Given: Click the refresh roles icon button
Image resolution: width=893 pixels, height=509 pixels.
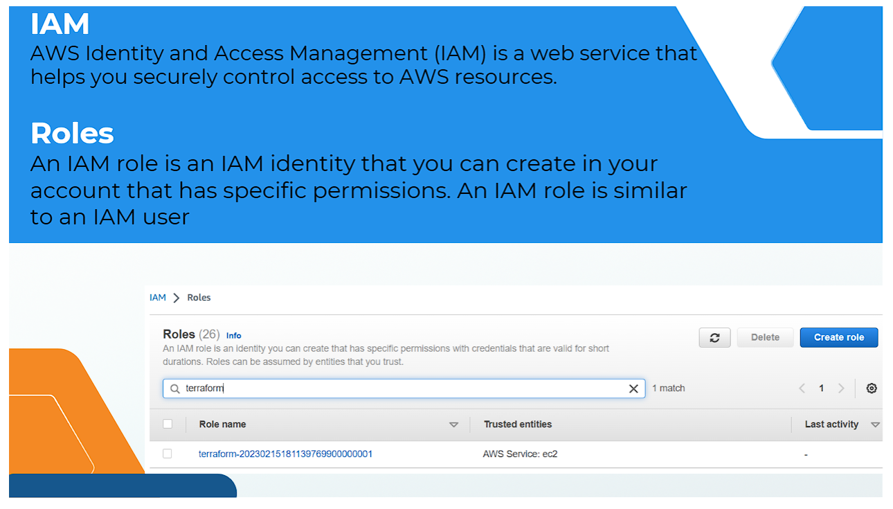Looking at the screenshot, I should point(714,337).
